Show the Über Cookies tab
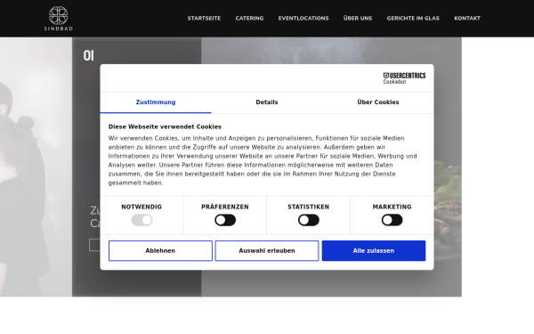 coord(378,102)
